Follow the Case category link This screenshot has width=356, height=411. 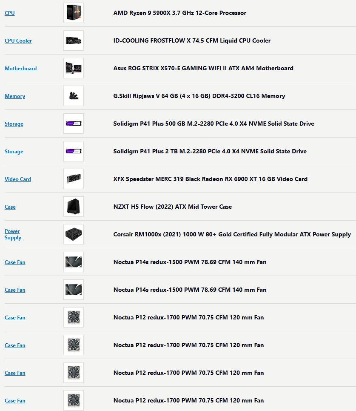pos(10,207)
